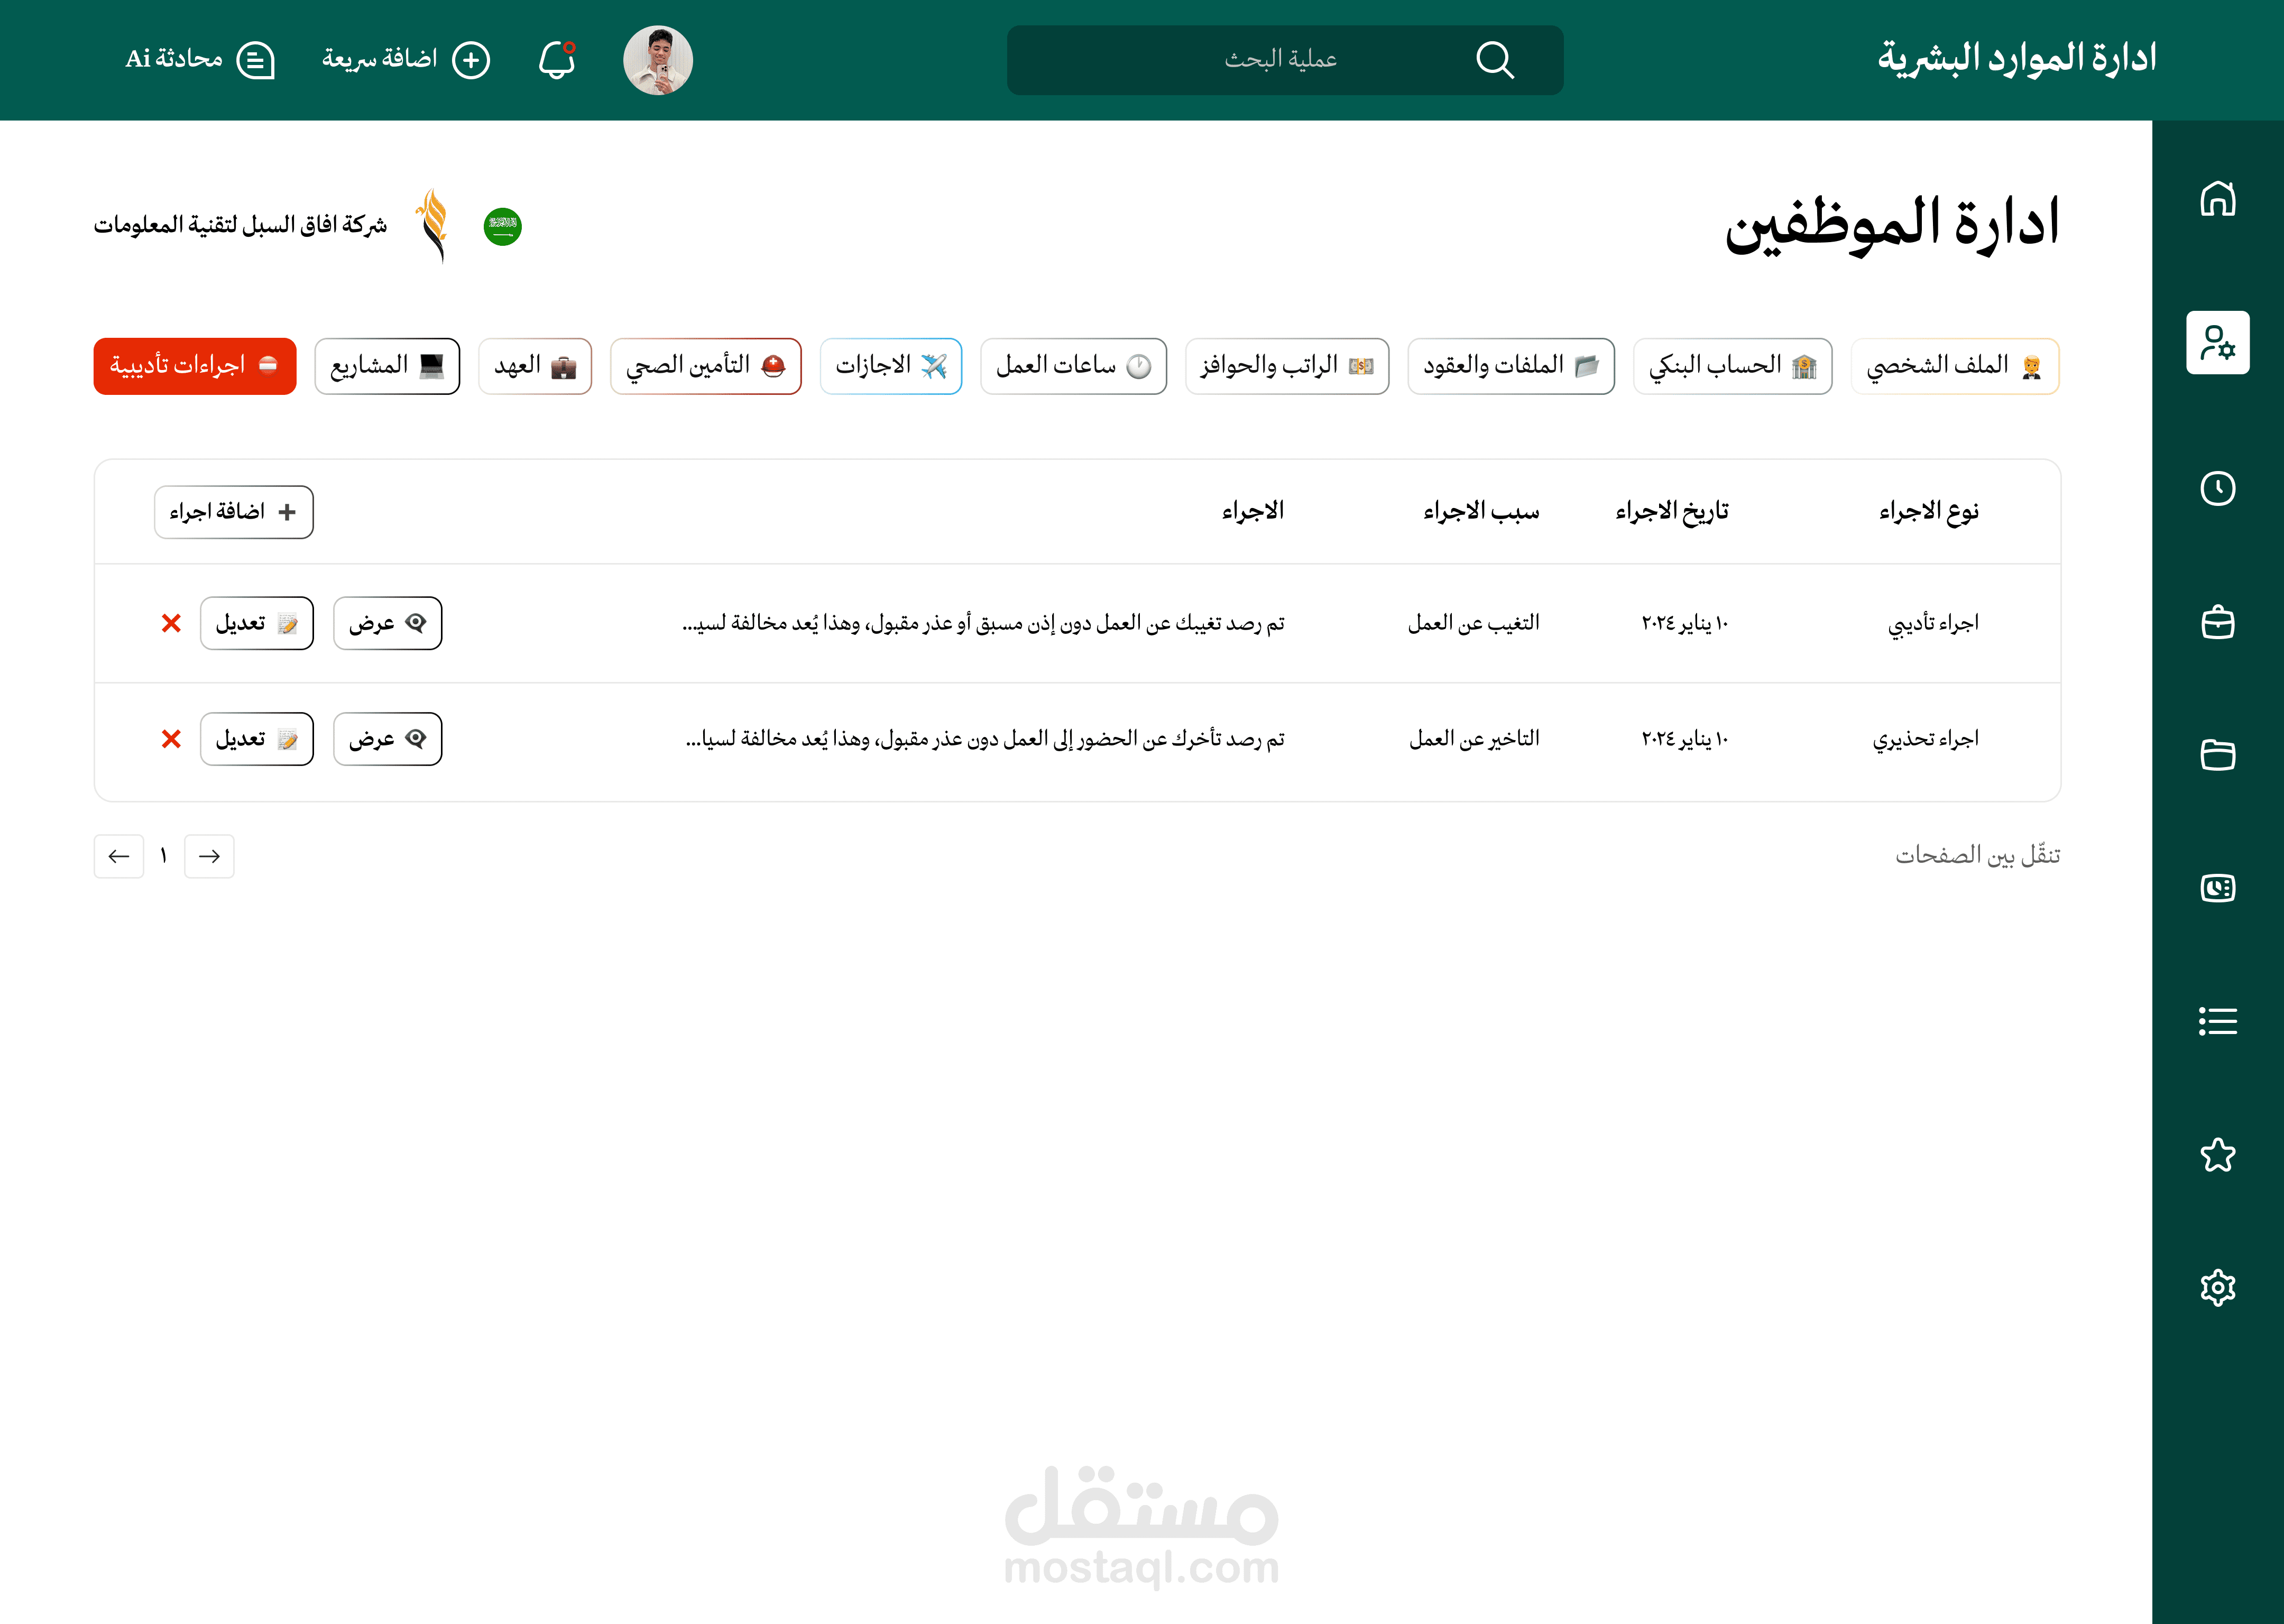Screen dimensions: 2284x1624
Task: Go to next page with right arrow
Action: (x=209, y=856)
